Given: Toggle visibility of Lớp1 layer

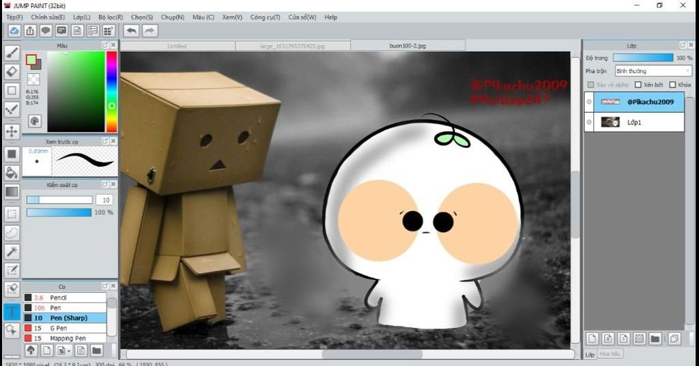Looking at the screenshot, I should click(x=589, y=122).
